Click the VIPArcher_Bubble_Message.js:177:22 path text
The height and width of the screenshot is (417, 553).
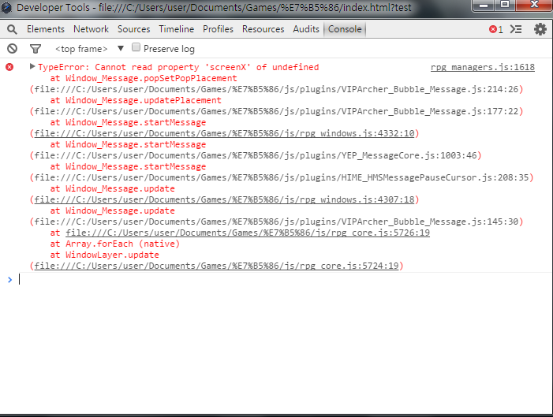coord(276,111)
